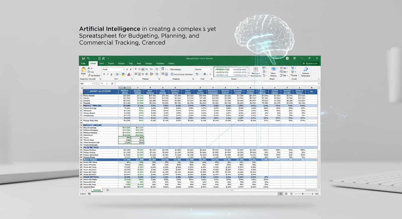The height and width of the screenshot is (219, 402).
Task: Select the Underline icon in the Font group
Action: click(x=111, y=74)
